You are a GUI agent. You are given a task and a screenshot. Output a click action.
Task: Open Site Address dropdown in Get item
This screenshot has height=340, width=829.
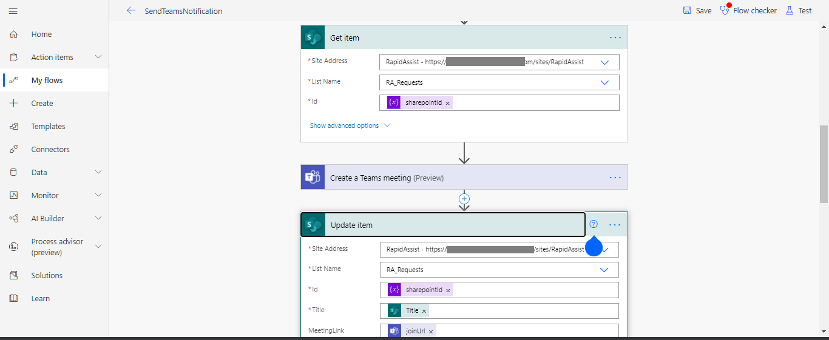pyautogui.click(x=604, y=62)
